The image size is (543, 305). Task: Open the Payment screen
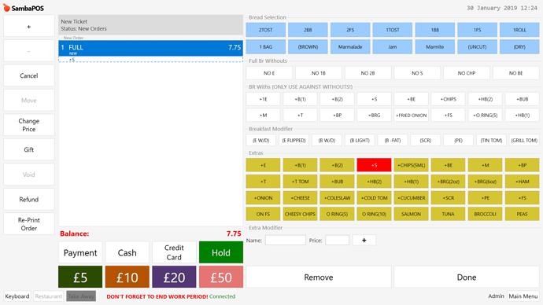(x=80, y=252)
